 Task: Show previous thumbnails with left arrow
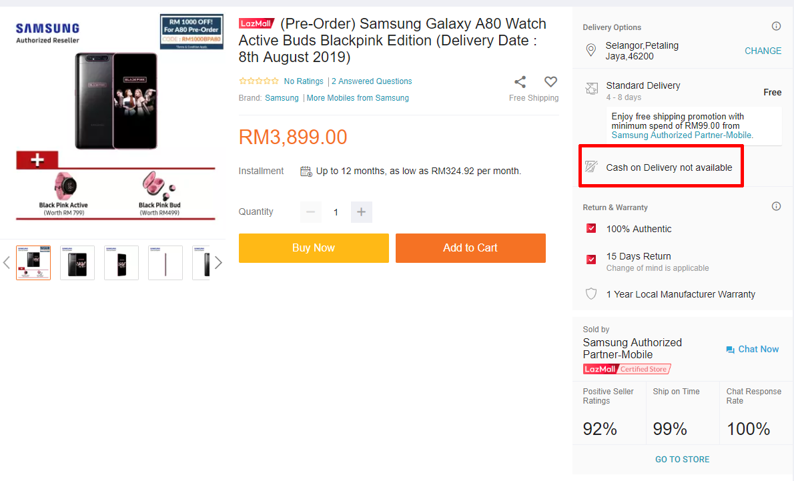(7, 263)
